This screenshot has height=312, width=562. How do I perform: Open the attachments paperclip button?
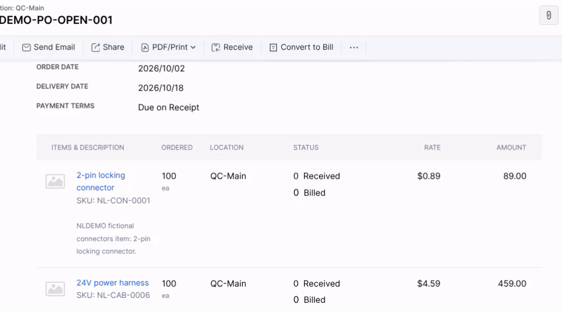(548, 16)
